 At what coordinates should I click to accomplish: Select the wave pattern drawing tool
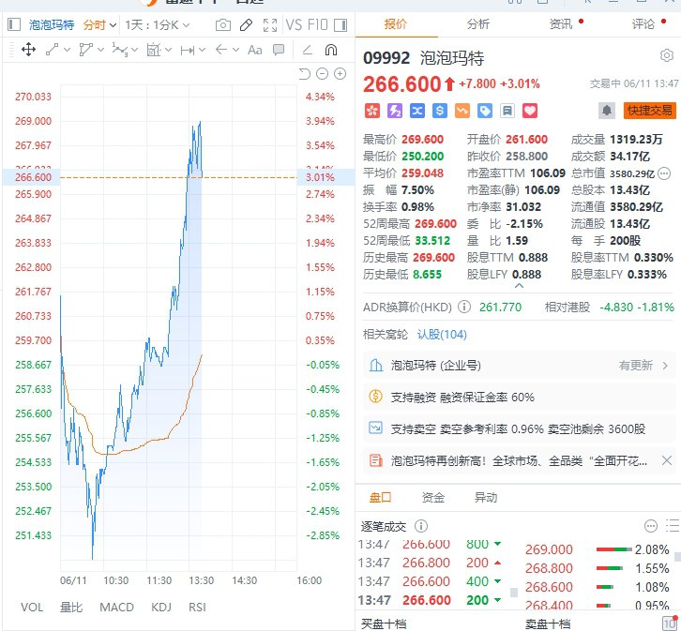coord(120,50)
